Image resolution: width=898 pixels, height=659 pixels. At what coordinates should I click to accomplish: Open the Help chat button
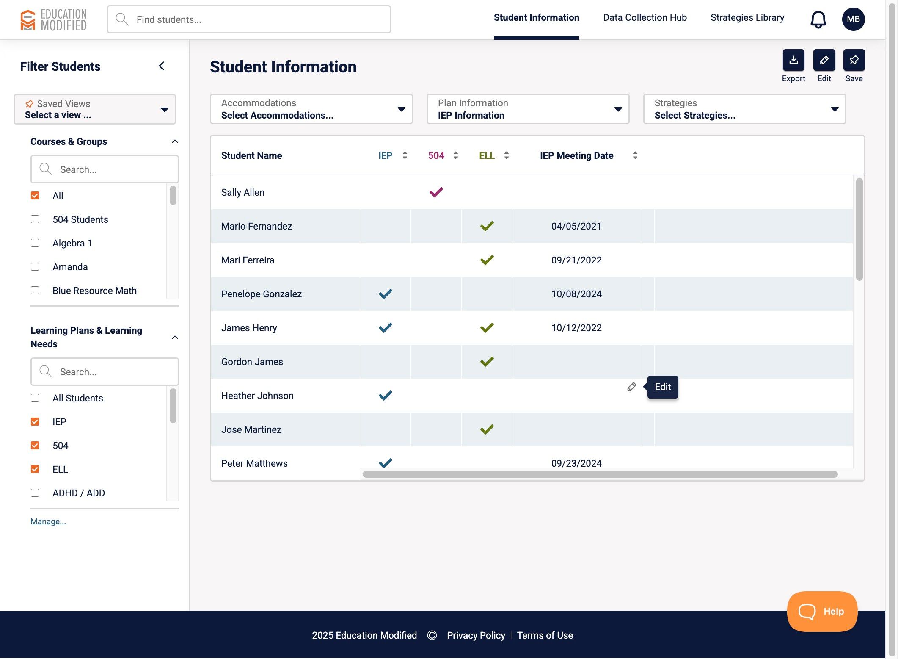pyautogui.click(x=821, y=611)
